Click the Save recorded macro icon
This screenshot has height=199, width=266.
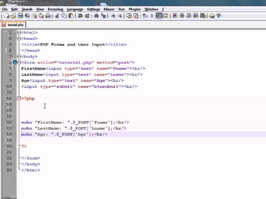tap(203, 16)
